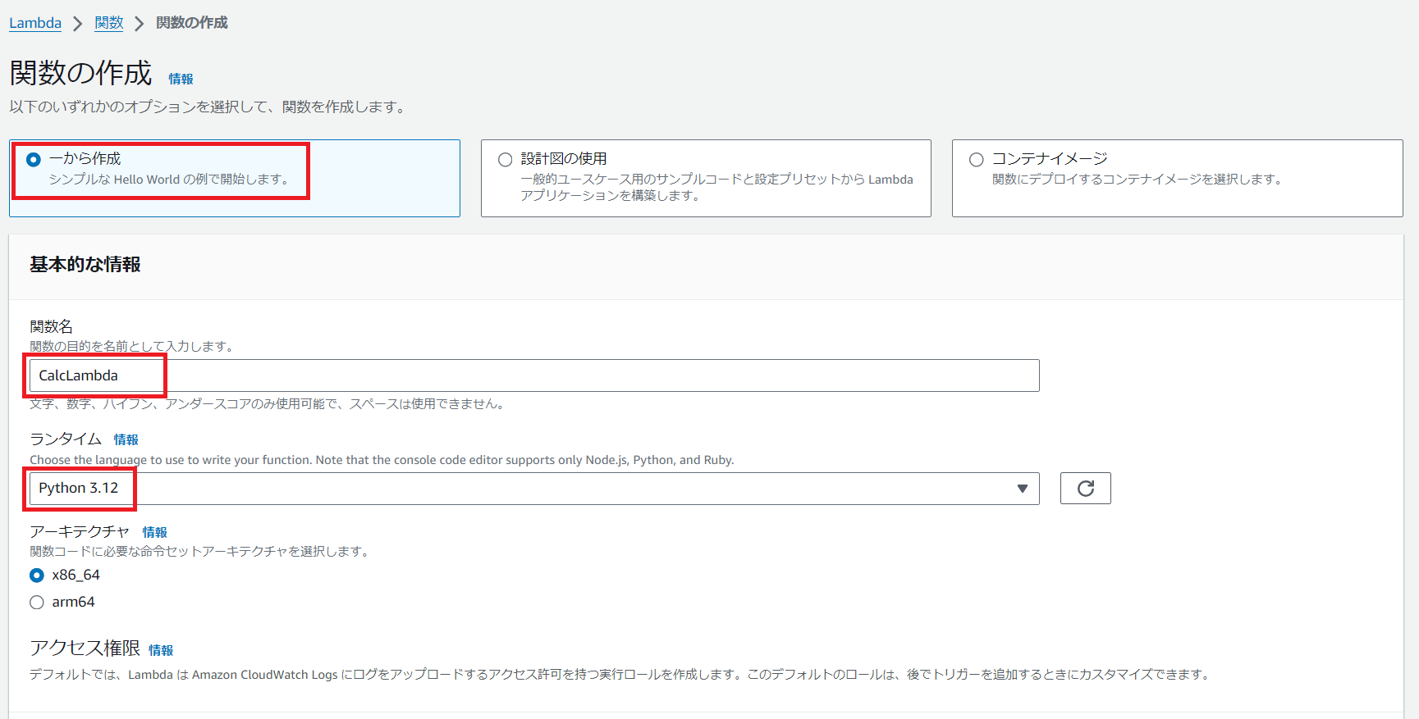Select the 設計図の使用 radio option
Image resolution: width=1419 pixels, height=719 pixels.
(x=506, y=160)
